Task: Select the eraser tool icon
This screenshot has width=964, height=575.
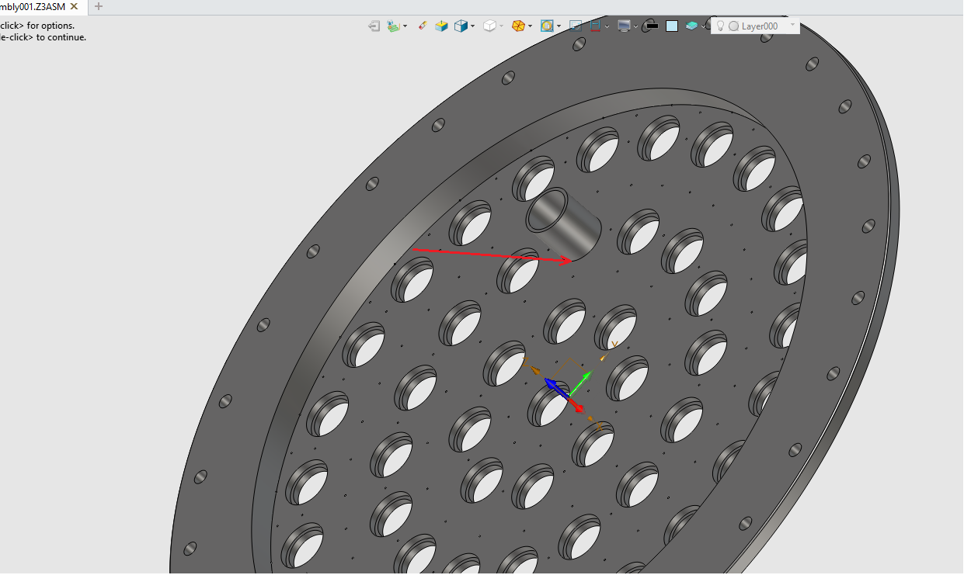Action: 423,26
